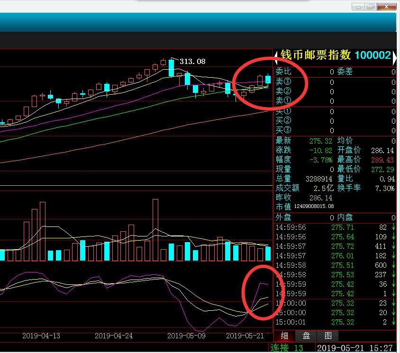
Task: Select turnover rate 7.30%
Action: [385, 189]
